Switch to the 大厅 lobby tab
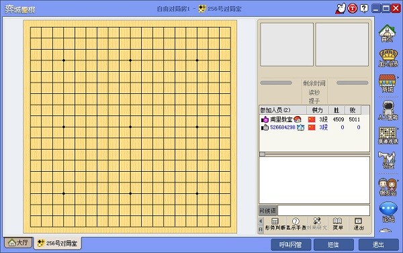The image size is (403, 253). point(18,242)
